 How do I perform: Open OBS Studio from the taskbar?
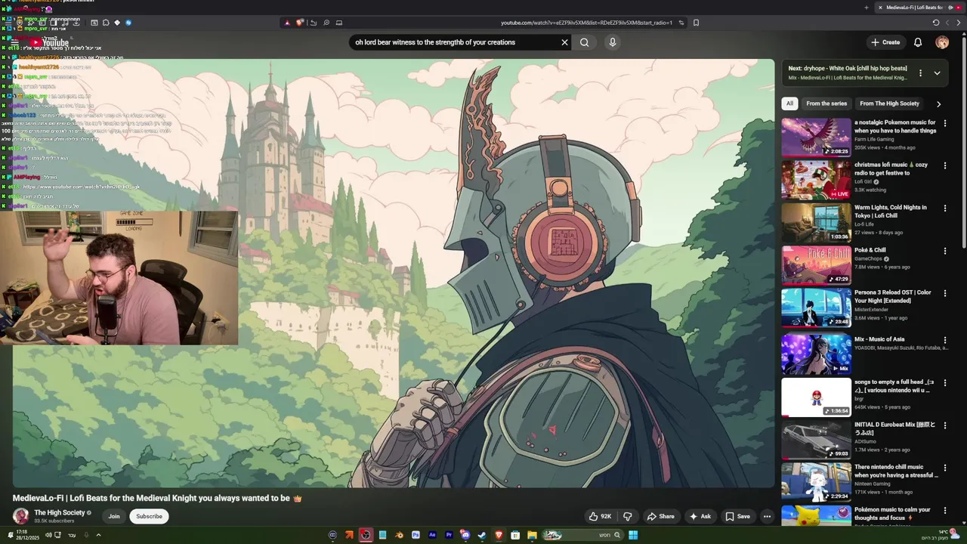tap(366, 535)
